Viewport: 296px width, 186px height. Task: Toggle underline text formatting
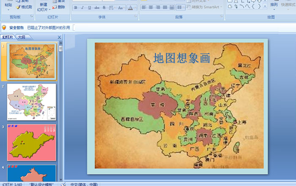coord(90,8)
